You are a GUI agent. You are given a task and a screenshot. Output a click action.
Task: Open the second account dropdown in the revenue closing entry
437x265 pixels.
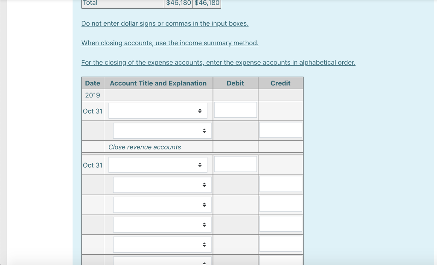162,130
